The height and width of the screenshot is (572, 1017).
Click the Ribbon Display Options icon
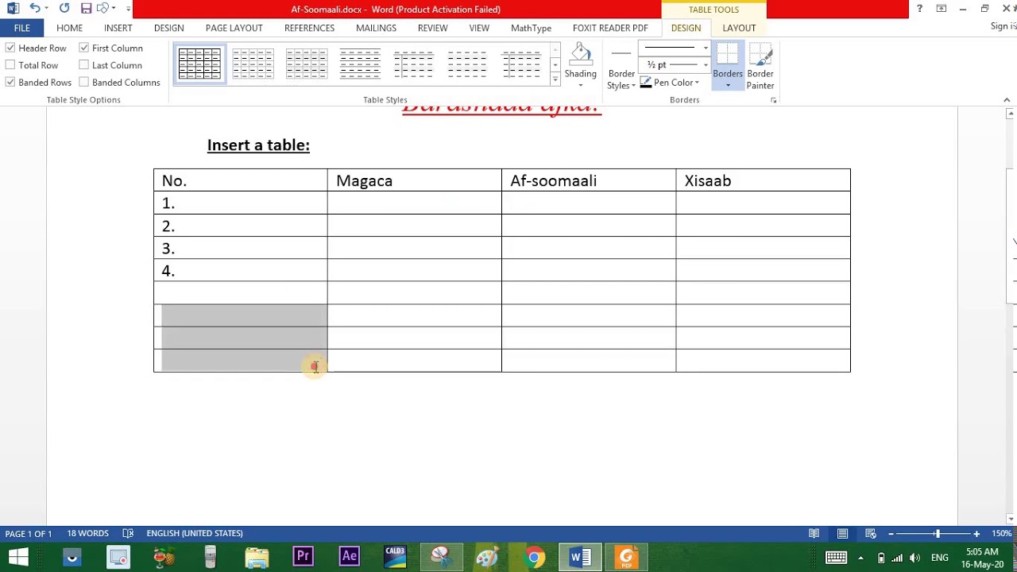tap(942, 9)
